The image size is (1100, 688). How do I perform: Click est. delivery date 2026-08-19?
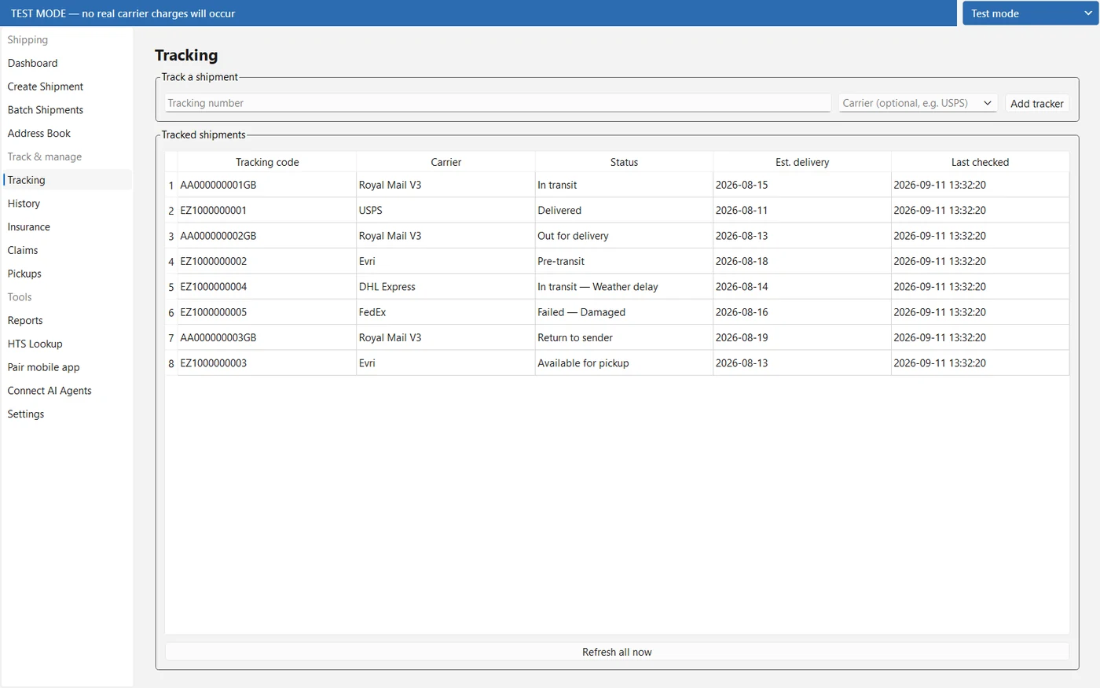(x=802, y=337)
